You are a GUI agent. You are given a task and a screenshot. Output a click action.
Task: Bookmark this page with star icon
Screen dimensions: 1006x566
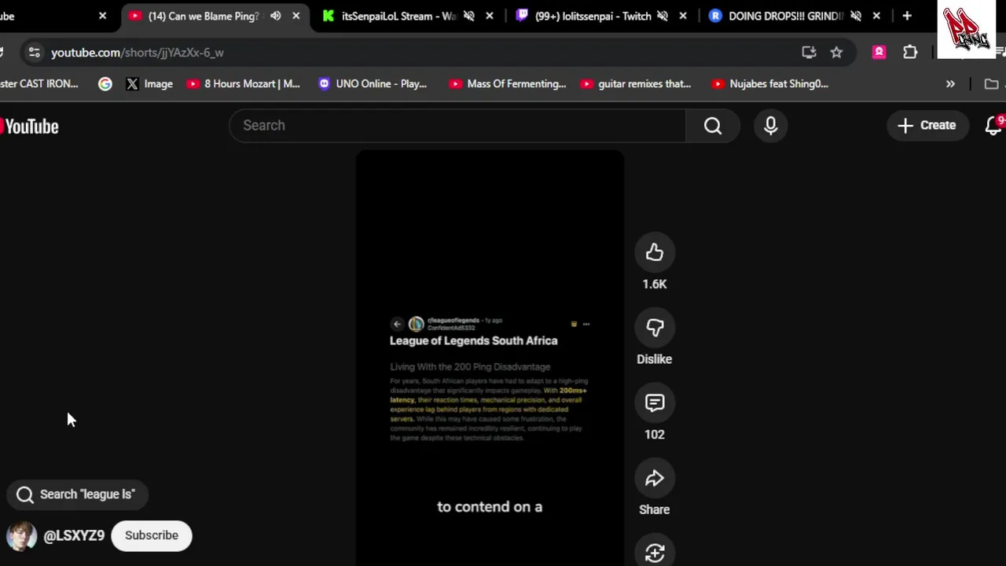coord(836,53)
